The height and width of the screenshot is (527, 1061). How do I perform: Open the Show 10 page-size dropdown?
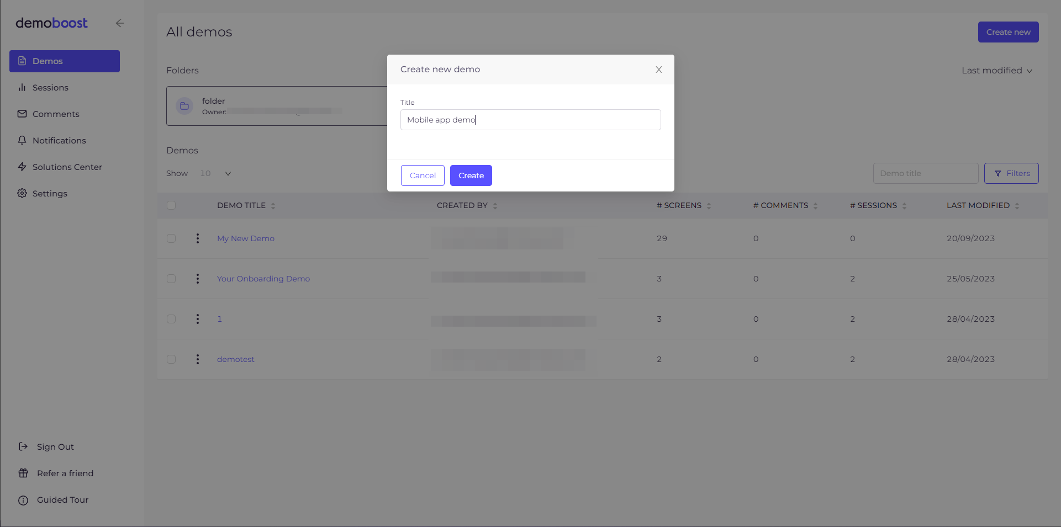tap(215, 173)
